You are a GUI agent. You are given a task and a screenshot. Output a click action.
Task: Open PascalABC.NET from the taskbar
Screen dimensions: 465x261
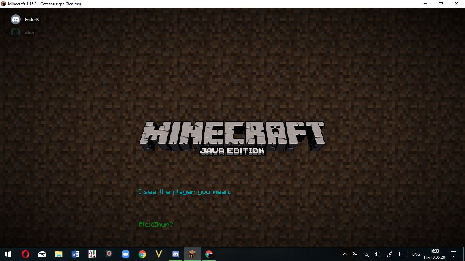(92, 254)
